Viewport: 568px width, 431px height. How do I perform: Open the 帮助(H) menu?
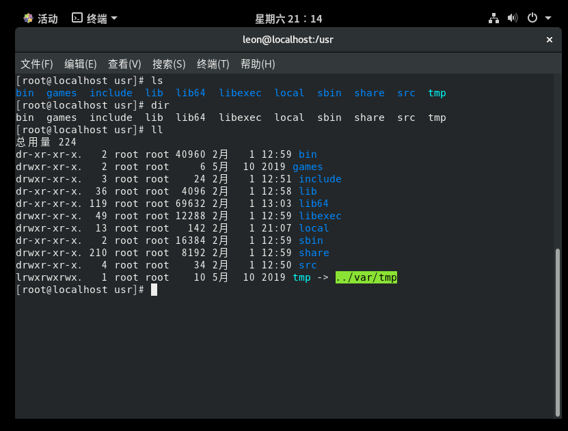point(258,64)
